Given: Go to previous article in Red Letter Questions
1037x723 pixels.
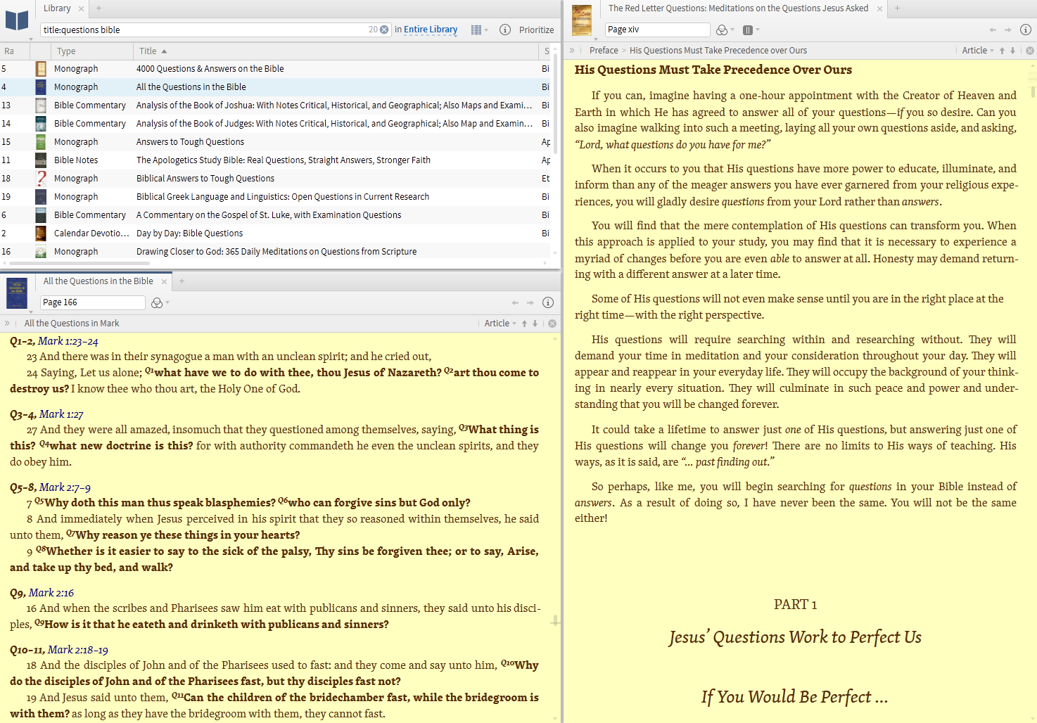Looking at the screenshot, I should 1002,51.
